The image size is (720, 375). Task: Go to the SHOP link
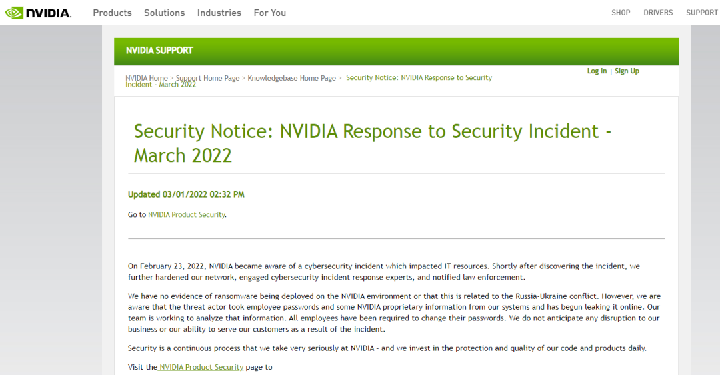click(621, 13)
